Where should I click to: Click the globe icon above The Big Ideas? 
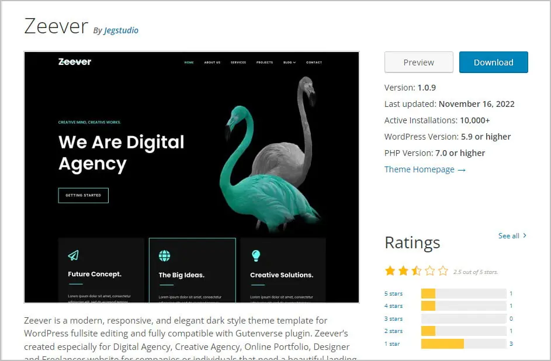(x=164, y=256)
